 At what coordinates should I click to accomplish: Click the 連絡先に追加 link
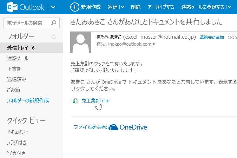point(211,37)
